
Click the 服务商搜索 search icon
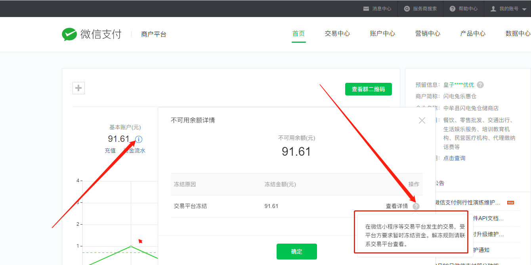407,9
